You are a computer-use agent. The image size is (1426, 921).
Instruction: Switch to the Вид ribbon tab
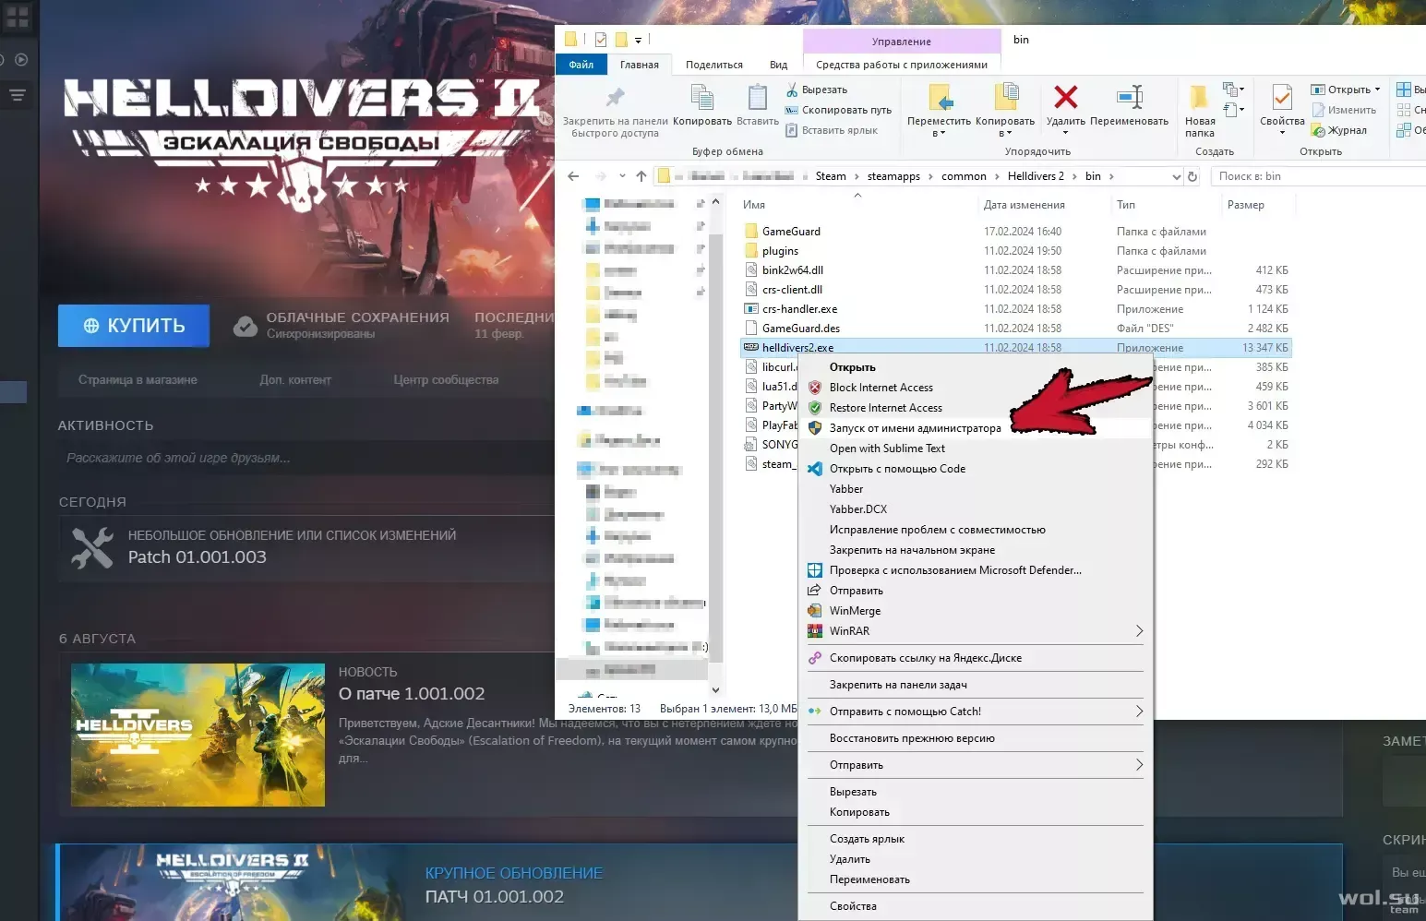(x=778, y=65)
